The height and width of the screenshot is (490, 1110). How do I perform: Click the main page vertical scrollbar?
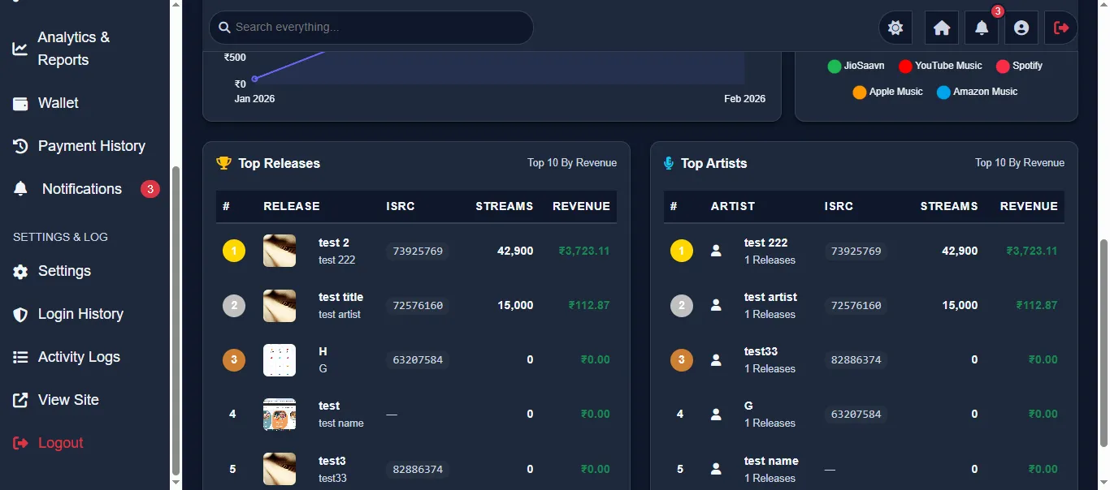click(1103, 342)
